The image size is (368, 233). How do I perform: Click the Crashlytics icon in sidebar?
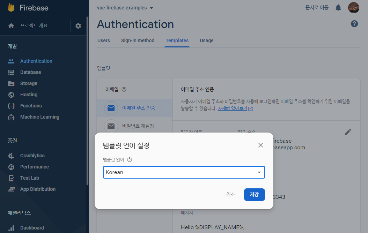coord(11,156)
